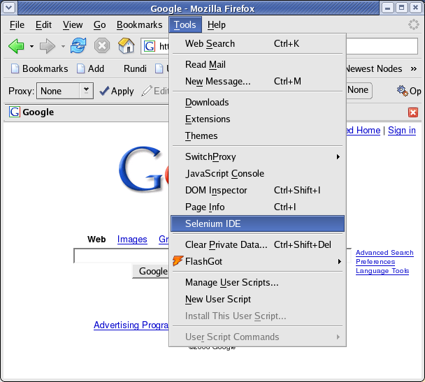Apply the selected proxy
Screen dimensions: 425x382
pos(117,91)
